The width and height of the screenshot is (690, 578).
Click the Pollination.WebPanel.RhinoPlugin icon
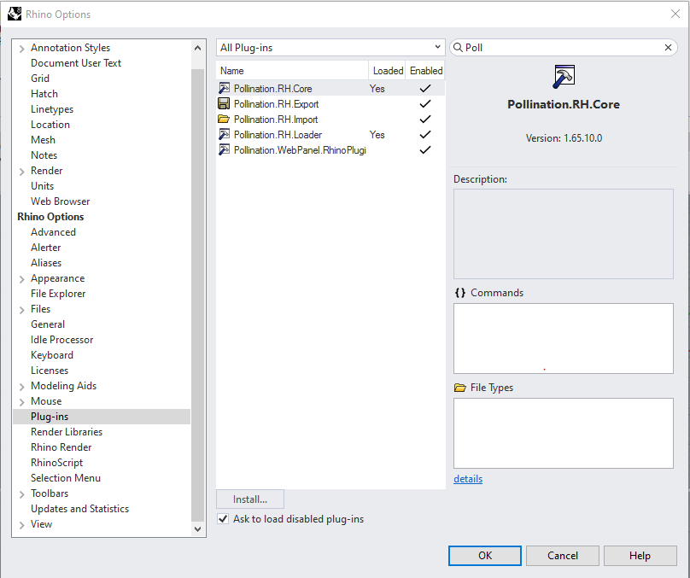pos(224,150)
